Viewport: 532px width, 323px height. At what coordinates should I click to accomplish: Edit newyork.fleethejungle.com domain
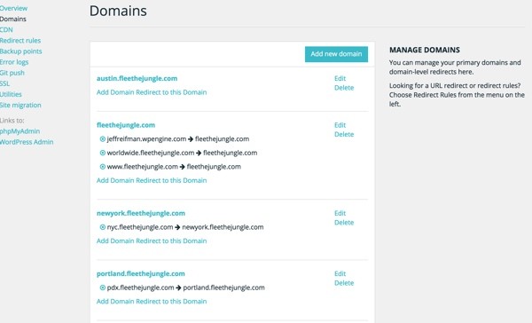pyautogui.click(x=340, y=213)
